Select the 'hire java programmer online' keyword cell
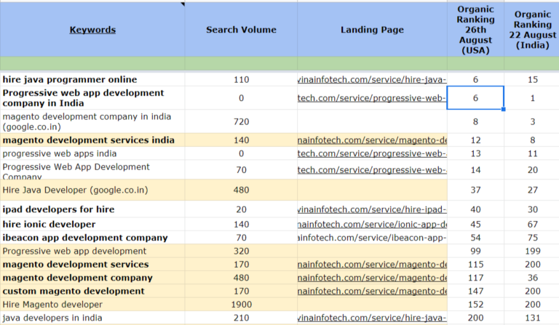559x325 pixels. (92, 79)
